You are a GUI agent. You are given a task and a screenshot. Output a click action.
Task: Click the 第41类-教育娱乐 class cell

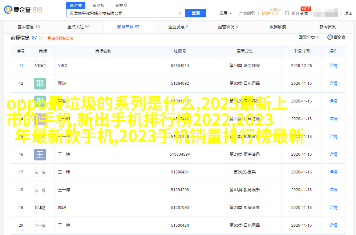click(245, 190)
